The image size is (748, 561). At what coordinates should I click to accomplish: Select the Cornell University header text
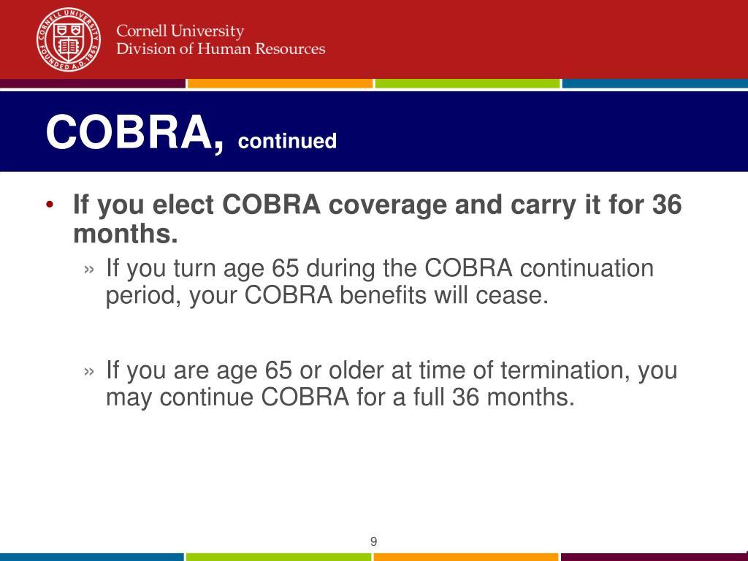(x=180, y=31)
